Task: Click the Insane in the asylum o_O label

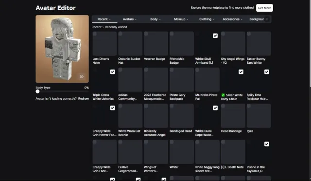Action: pos(256,169)
